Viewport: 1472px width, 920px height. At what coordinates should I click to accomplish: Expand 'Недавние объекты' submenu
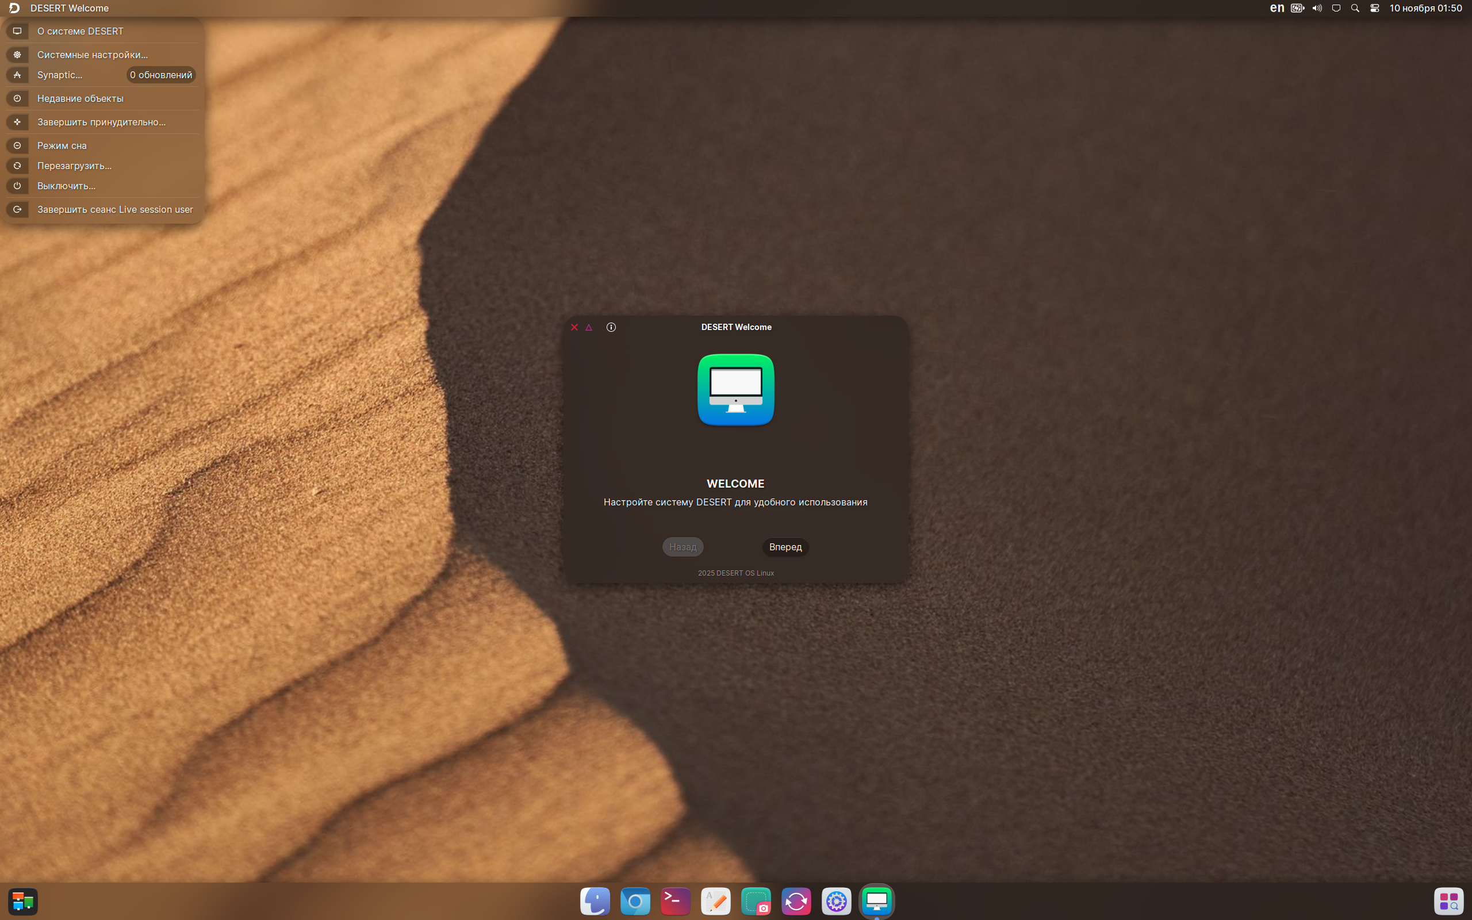coord(102,98)
